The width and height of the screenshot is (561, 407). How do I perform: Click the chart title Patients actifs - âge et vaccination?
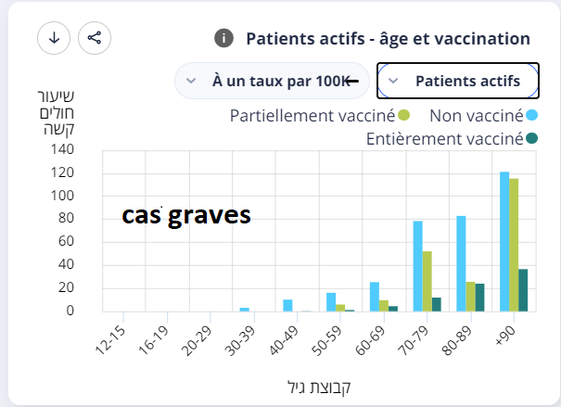(388, 39)
